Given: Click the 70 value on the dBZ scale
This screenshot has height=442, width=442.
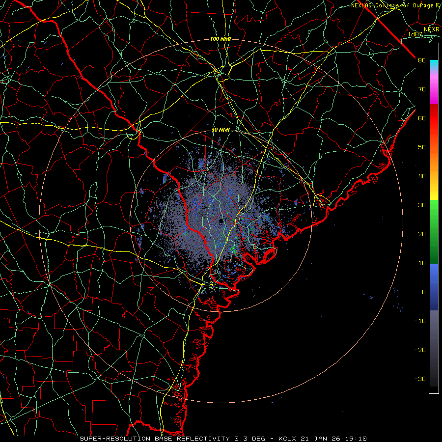Looking at the screenshot, I should (x=422, y=89).
